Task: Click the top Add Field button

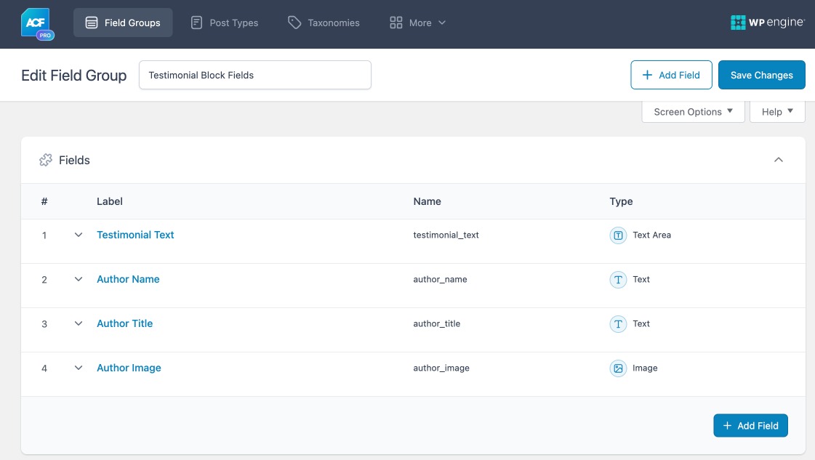Action: 671,75
